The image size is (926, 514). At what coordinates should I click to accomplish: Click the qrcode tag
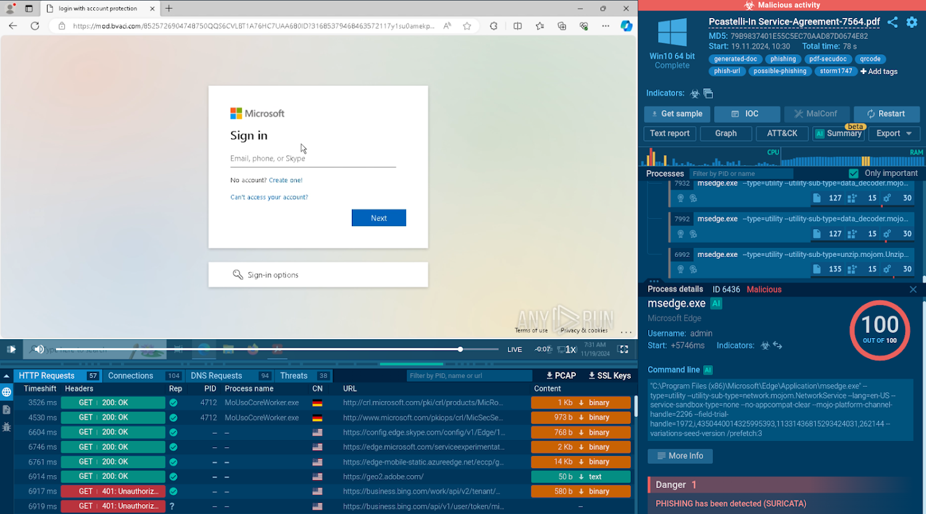pyautogui.click(x=870, y=59)
